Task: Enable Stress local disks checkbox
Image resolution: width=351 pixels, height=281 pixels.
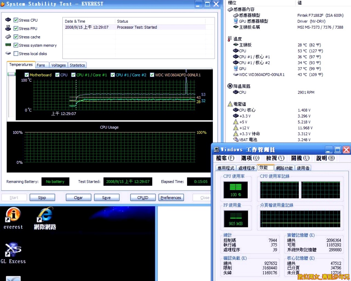Action: [x=16, y=54]
